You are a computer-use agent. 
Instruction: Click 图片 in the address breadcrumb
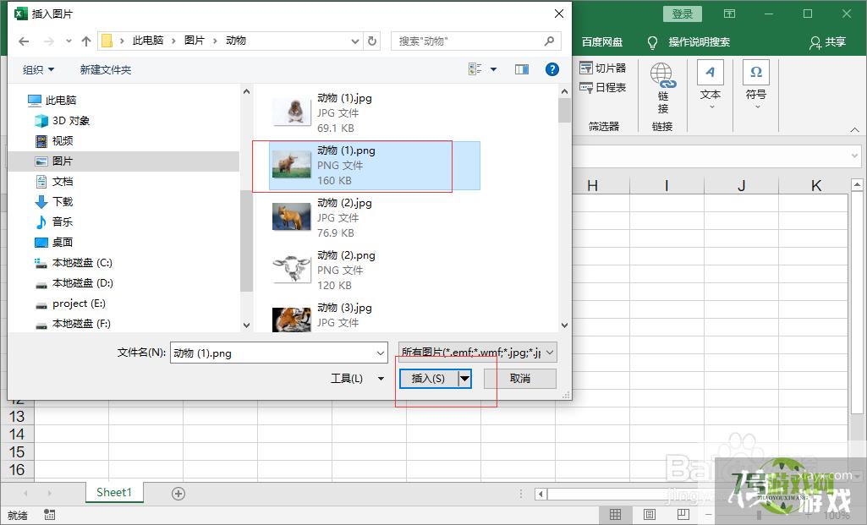click(194, 41)
